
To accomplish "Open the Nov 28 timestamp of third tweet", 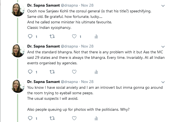I will [87, 82].
